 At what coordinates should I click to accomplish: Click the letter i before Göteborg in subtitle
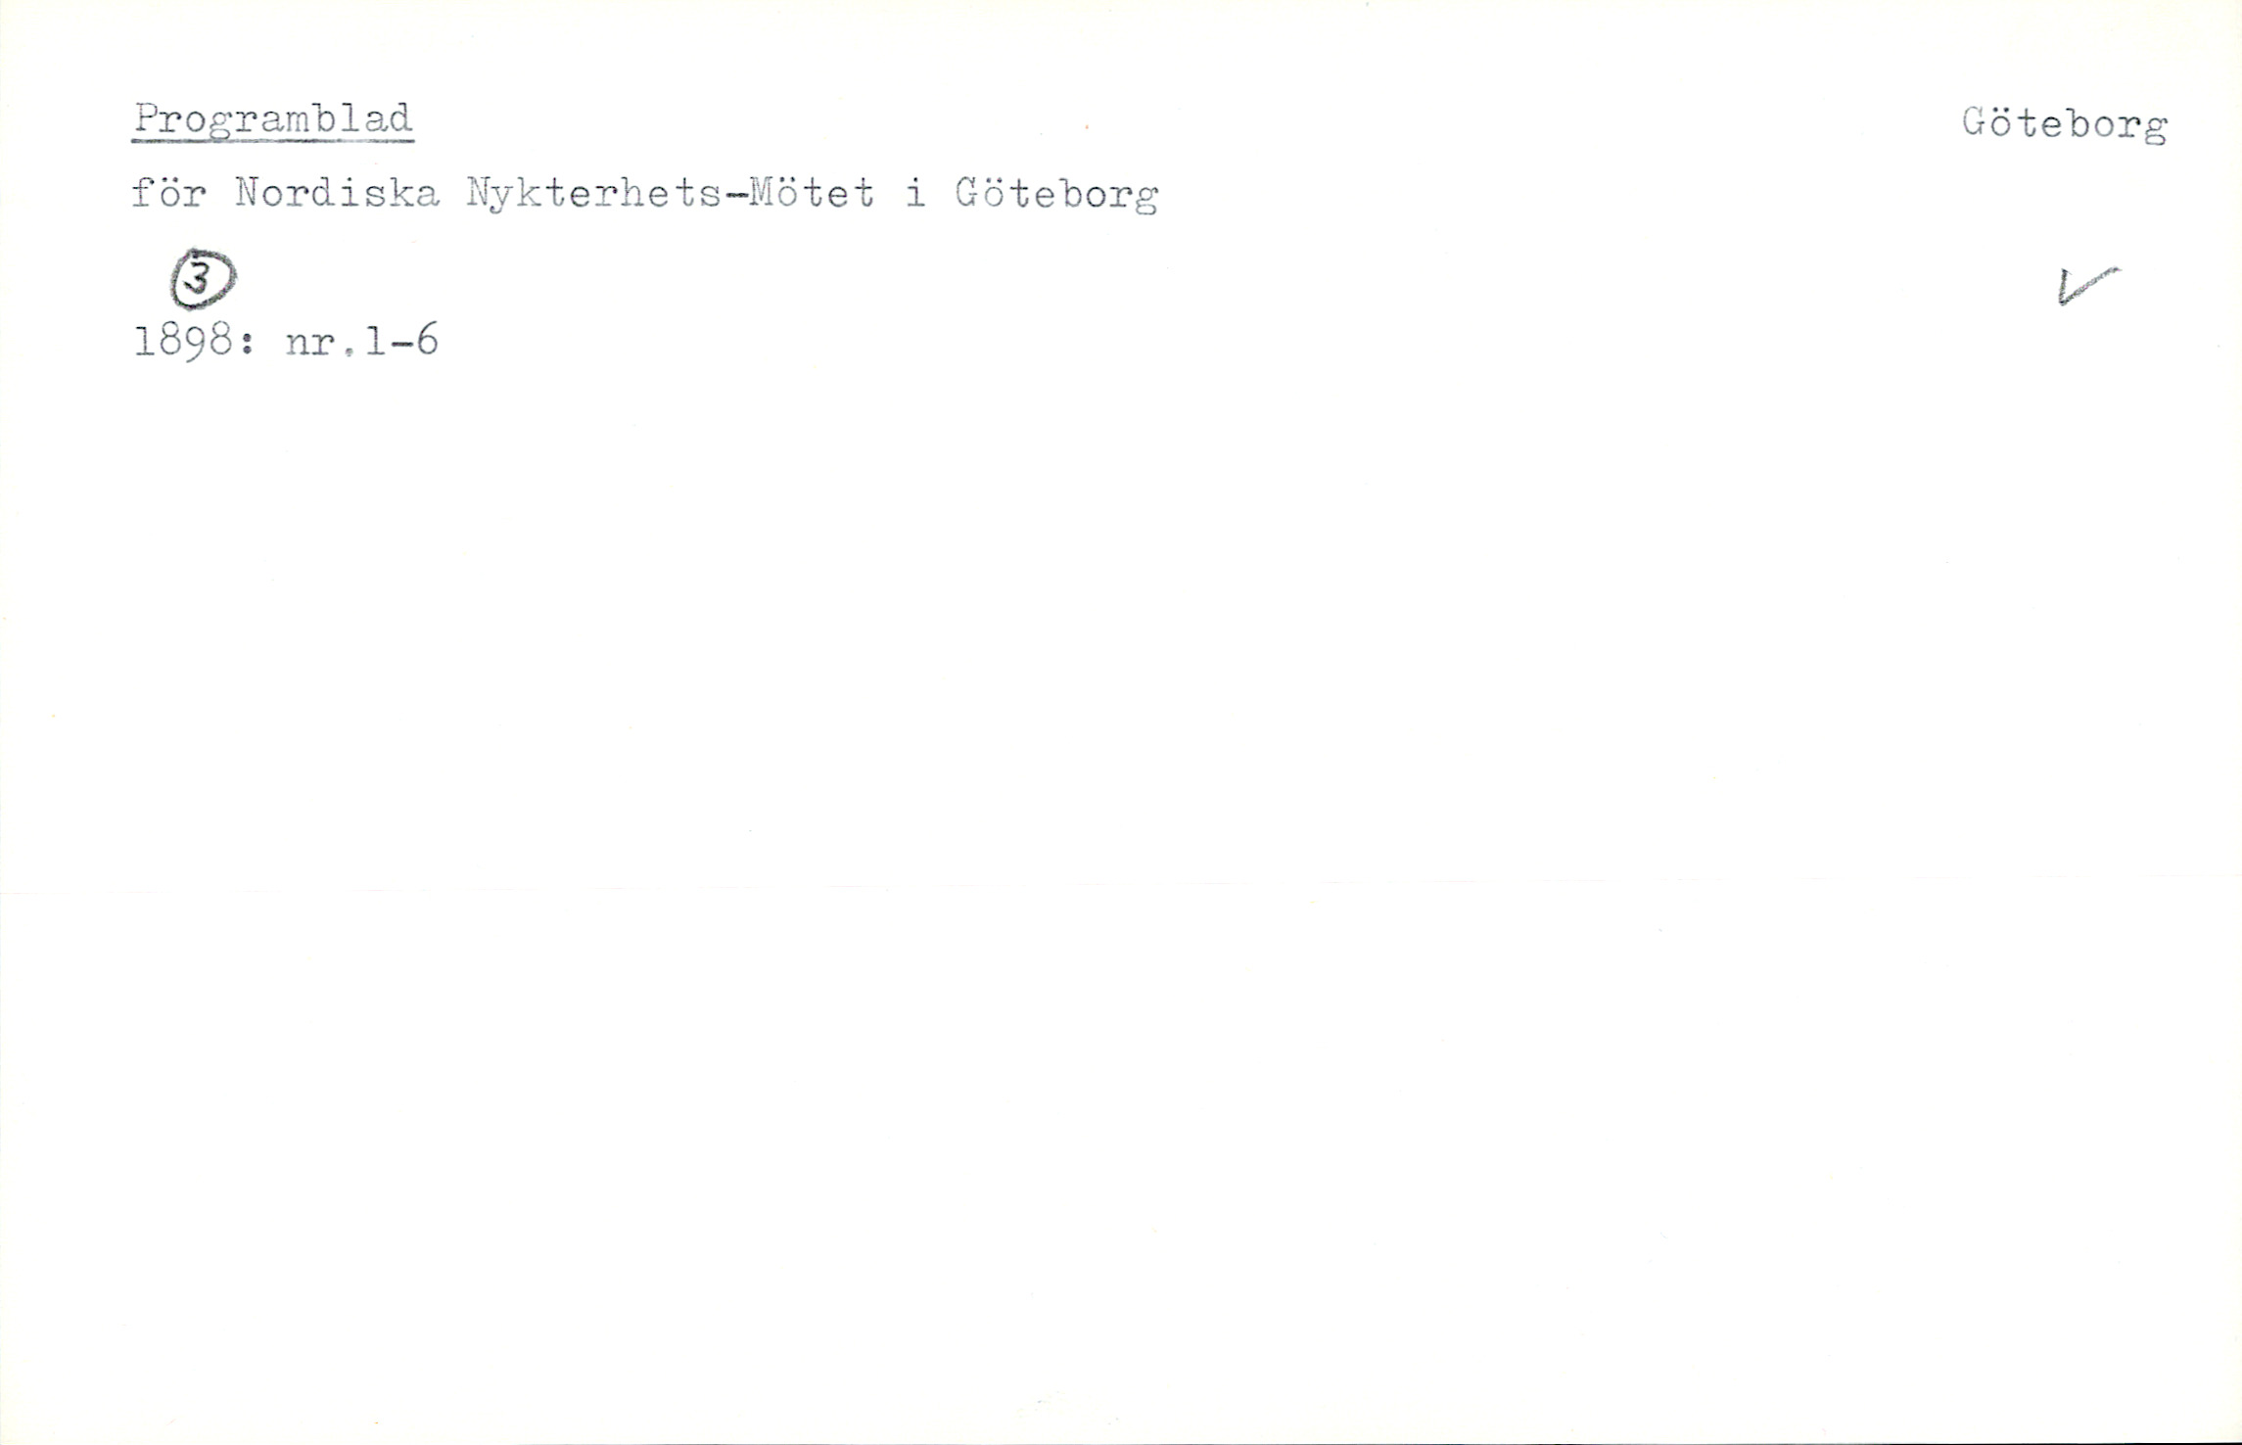(x=915, y=194)
